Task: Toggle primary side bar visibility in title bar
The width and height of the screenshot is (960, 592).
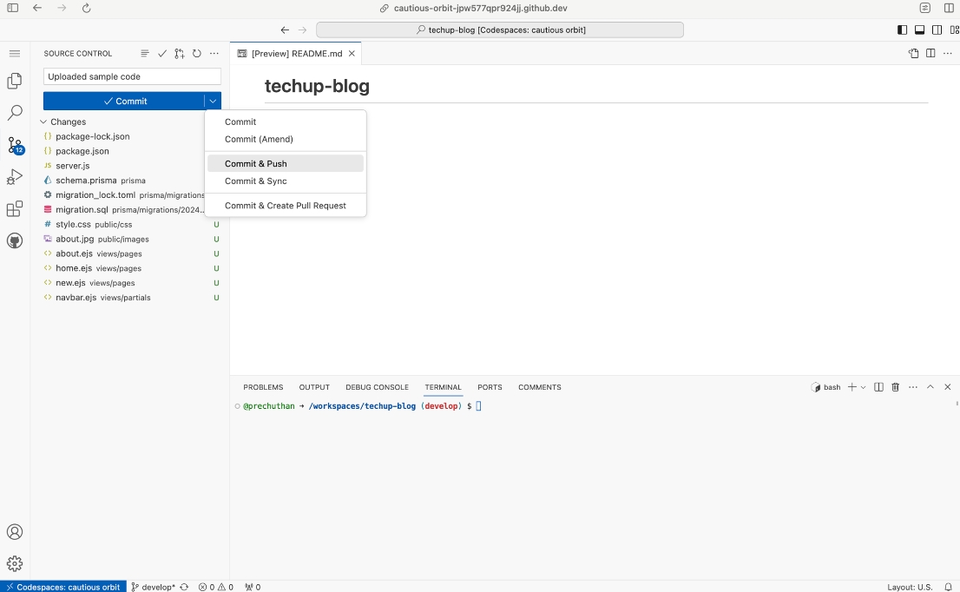Action: tap(903, 30)
